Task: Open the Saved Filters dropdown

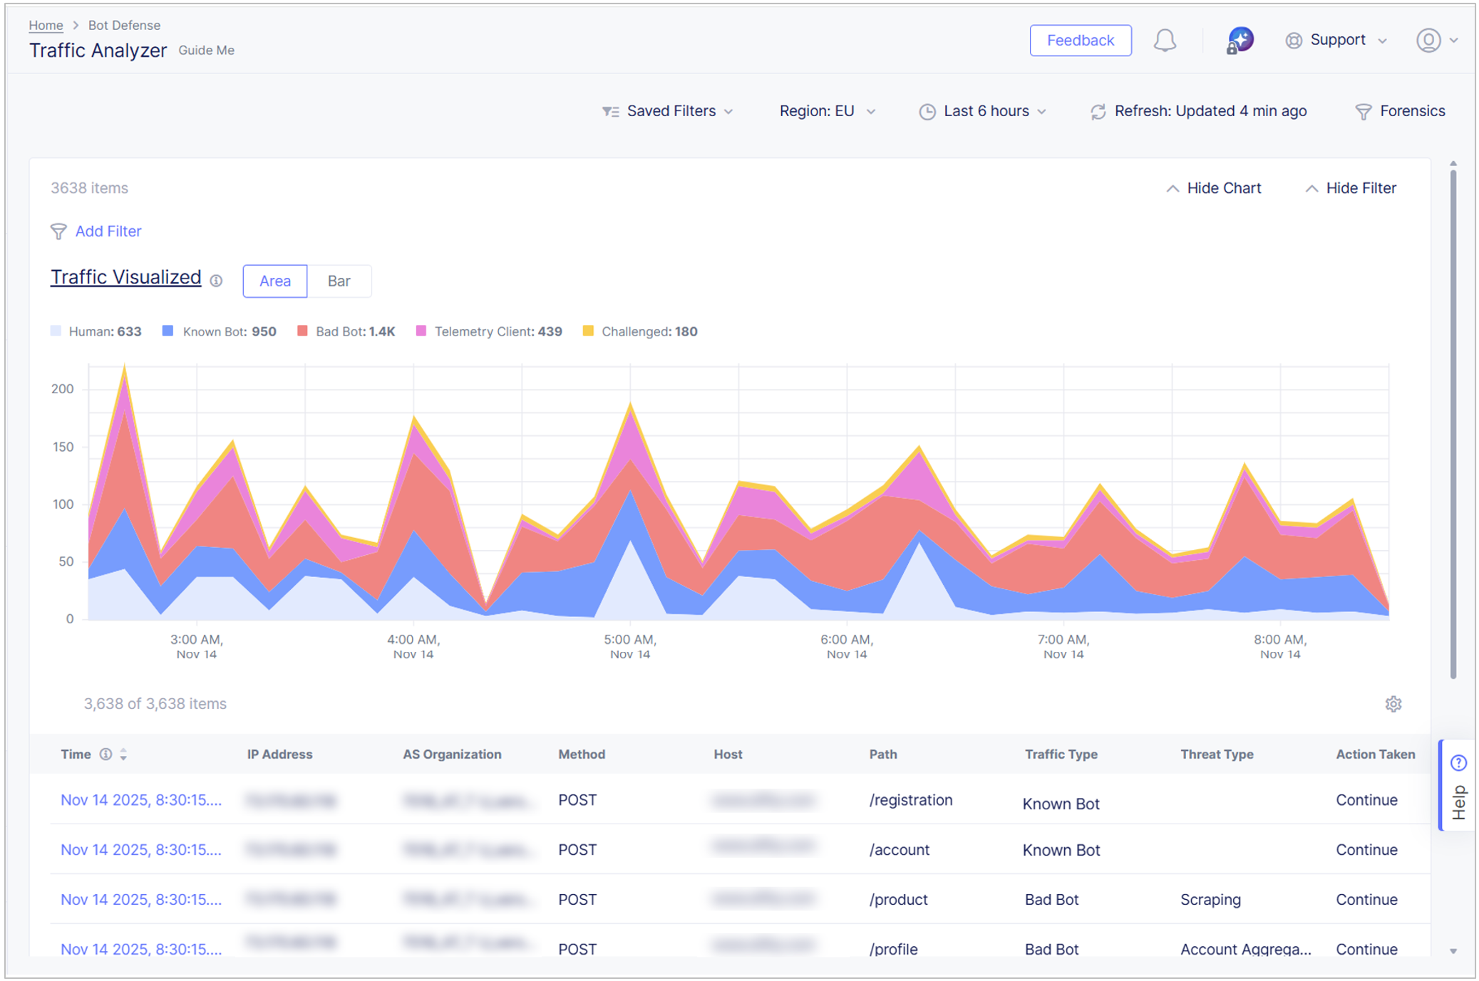Action: 667,111
